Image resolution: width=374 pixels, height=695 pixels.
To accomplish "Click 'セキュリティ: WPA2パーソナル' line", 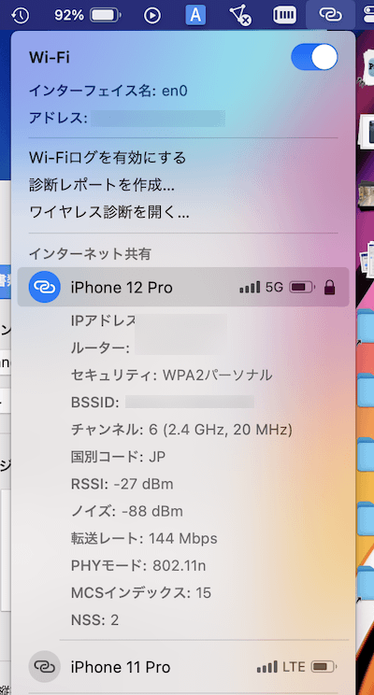I will tap(172, 376).
